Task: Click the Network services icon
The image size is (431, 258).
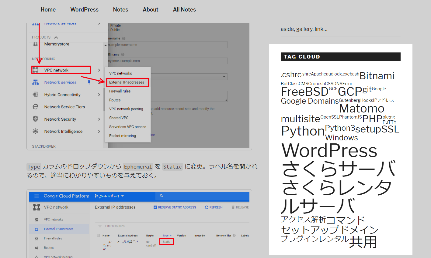Action: pos(36,82)
